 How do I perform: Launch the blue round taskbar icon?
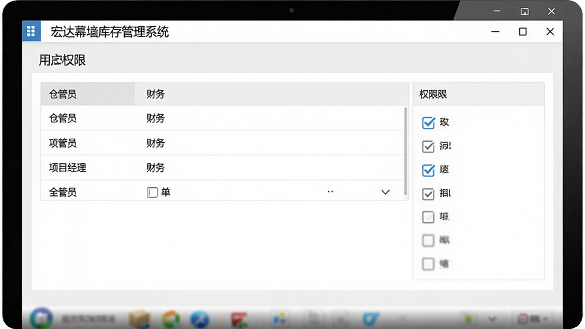click(199, 319)
